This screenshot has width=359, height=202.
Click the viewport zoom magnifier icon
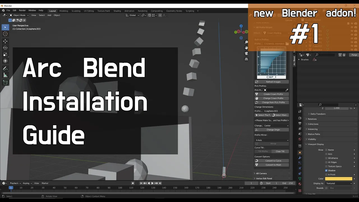point(247,42)
